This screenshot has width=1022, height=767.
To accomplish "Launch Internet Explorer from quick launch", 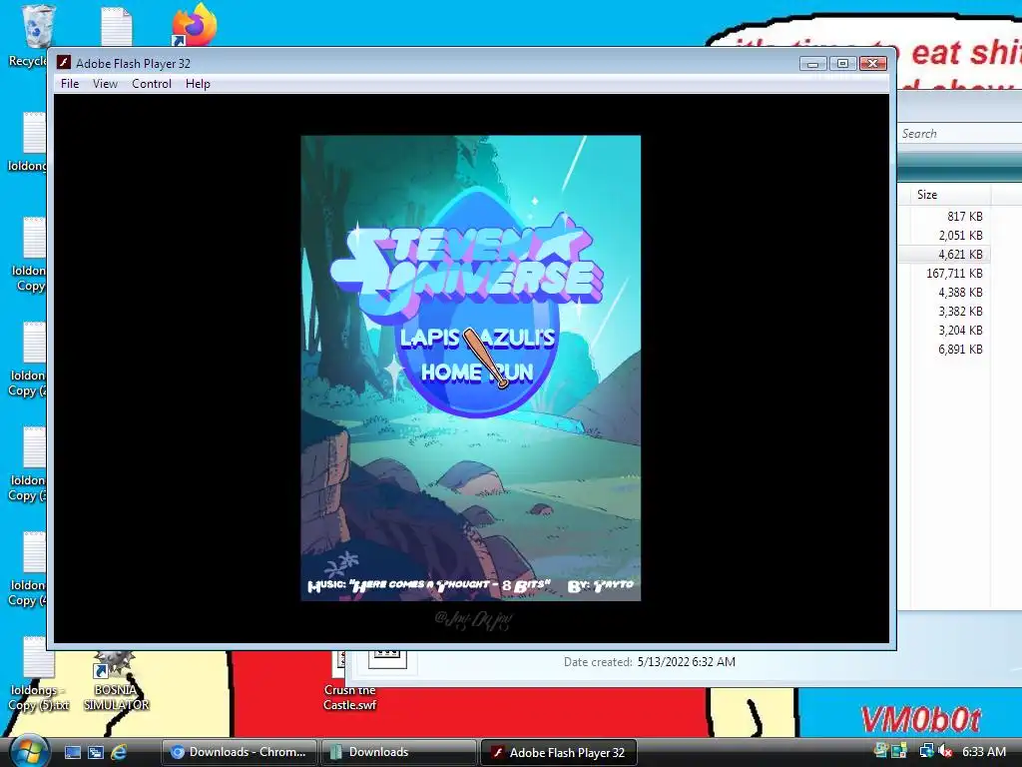I will pos(119,752).
